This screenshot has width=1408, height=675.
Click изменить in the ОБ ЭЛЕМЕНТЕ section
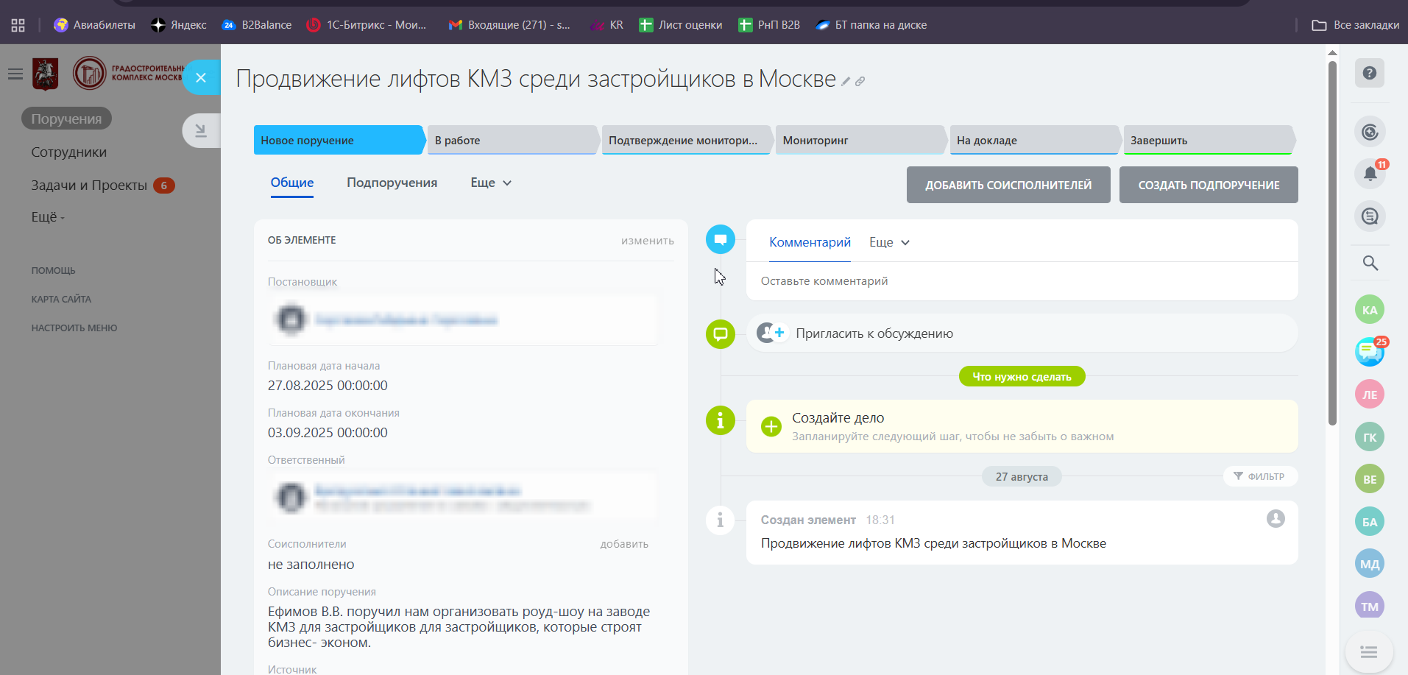tap(648, 241)
